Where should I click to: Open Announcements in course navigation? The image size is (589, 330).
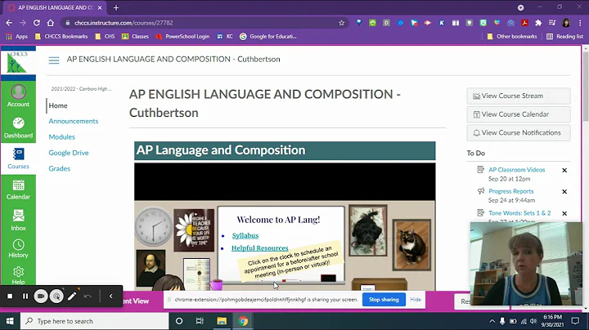click(x=74, y=121)
